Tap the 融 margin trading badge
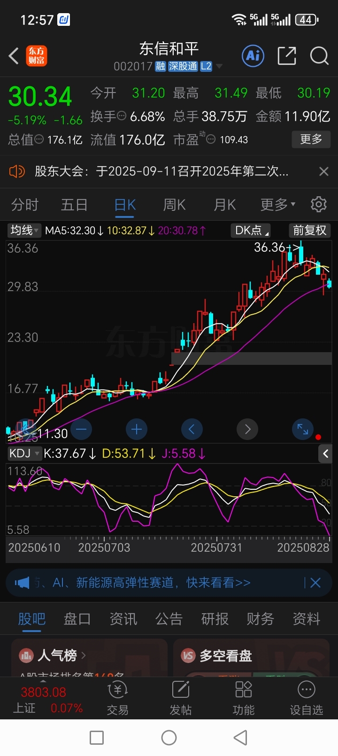 point(161,66)
